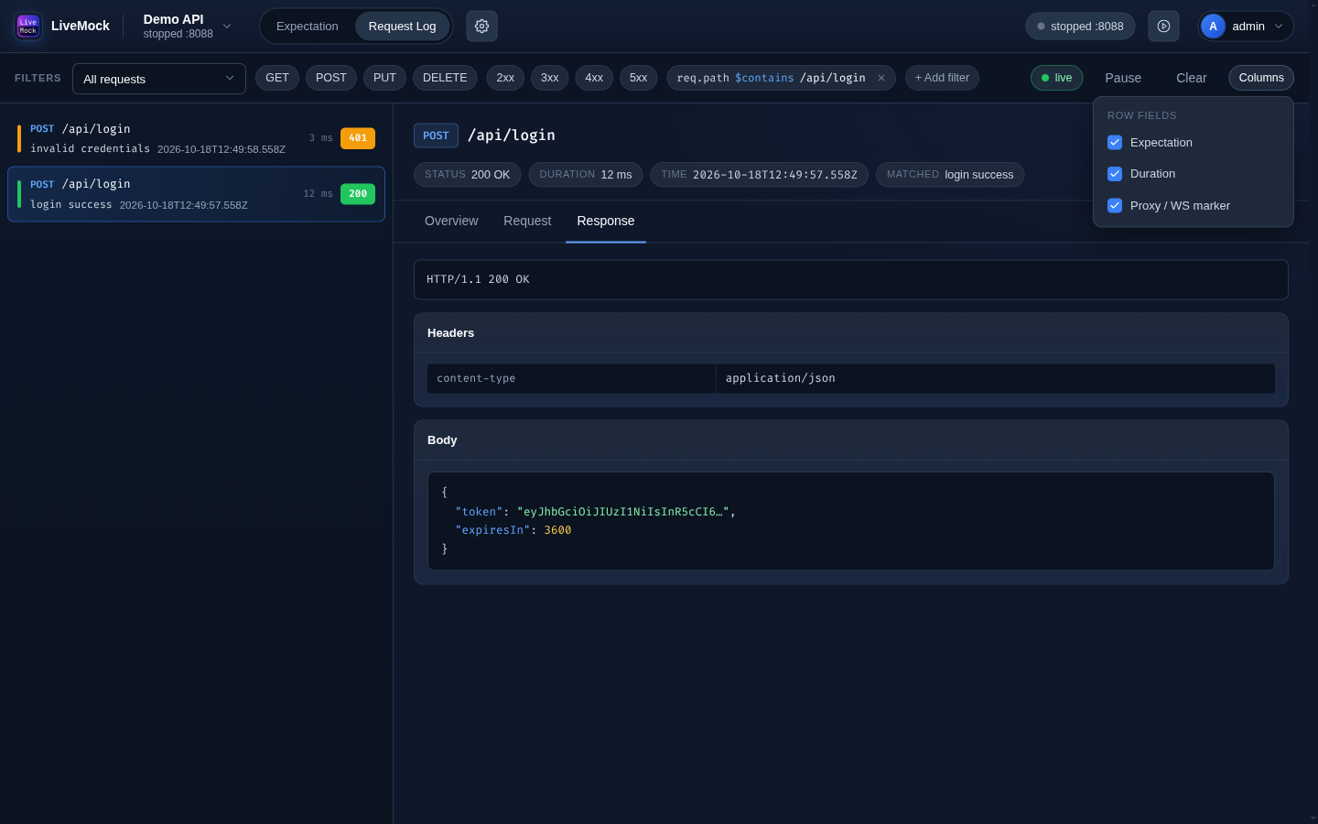This screenshot has height=824, width=1318.
Task: Toggle Proxy / WS marker checkbox
Action: (1115, 206)
